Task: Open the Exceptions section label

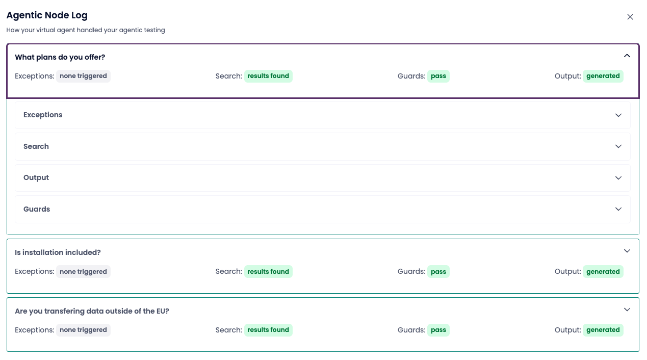Action: click(43, 115)
